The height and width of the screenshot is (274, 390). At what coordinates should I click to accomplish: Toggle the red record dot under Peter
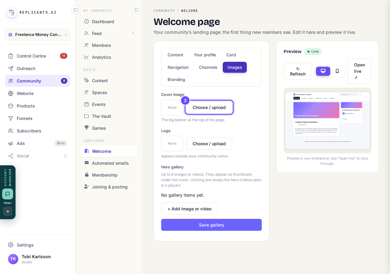(8, 211)
